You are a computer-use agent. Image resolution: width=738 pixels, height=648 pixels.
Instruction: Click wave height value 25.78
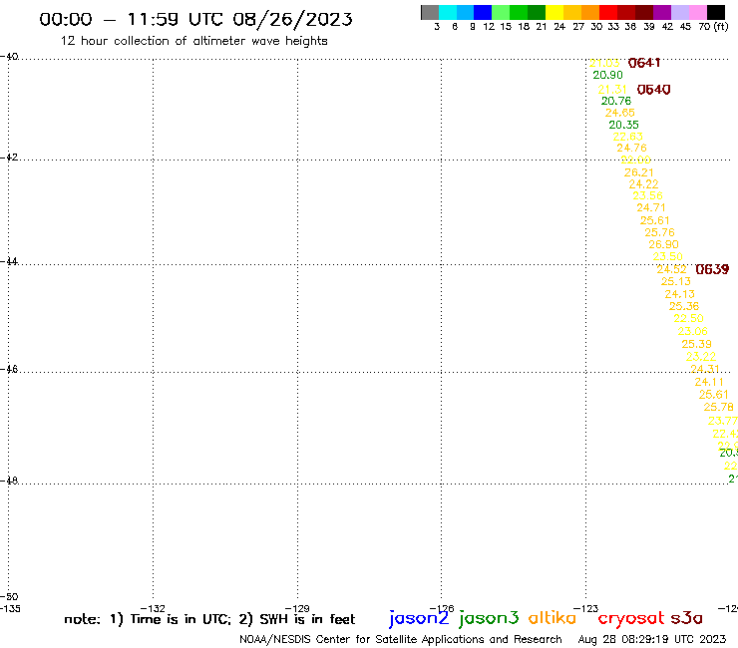[x=718, y=407]
